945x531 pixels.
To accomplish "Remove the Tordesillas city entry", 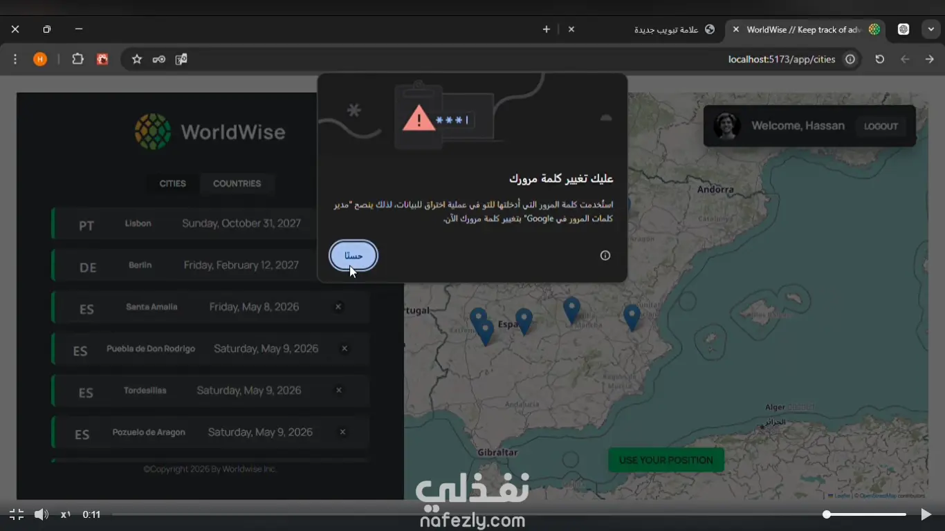I will [x=339, y=391].
